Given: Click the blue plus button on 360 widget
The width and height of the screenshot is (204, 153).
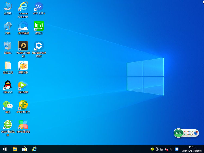Looking at the screenshot, I should pyautogui.click(x=196, y=133).
